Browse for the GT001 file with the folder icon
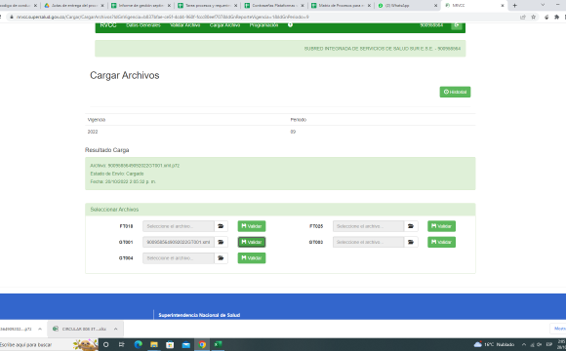Image resolution: width=566 pixels, height=351 pixels. click(x=221, y=242)
